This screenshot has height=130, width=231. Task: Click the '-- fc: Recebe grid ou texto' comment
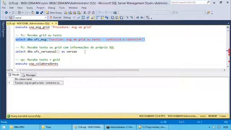(x=39, y=35)
